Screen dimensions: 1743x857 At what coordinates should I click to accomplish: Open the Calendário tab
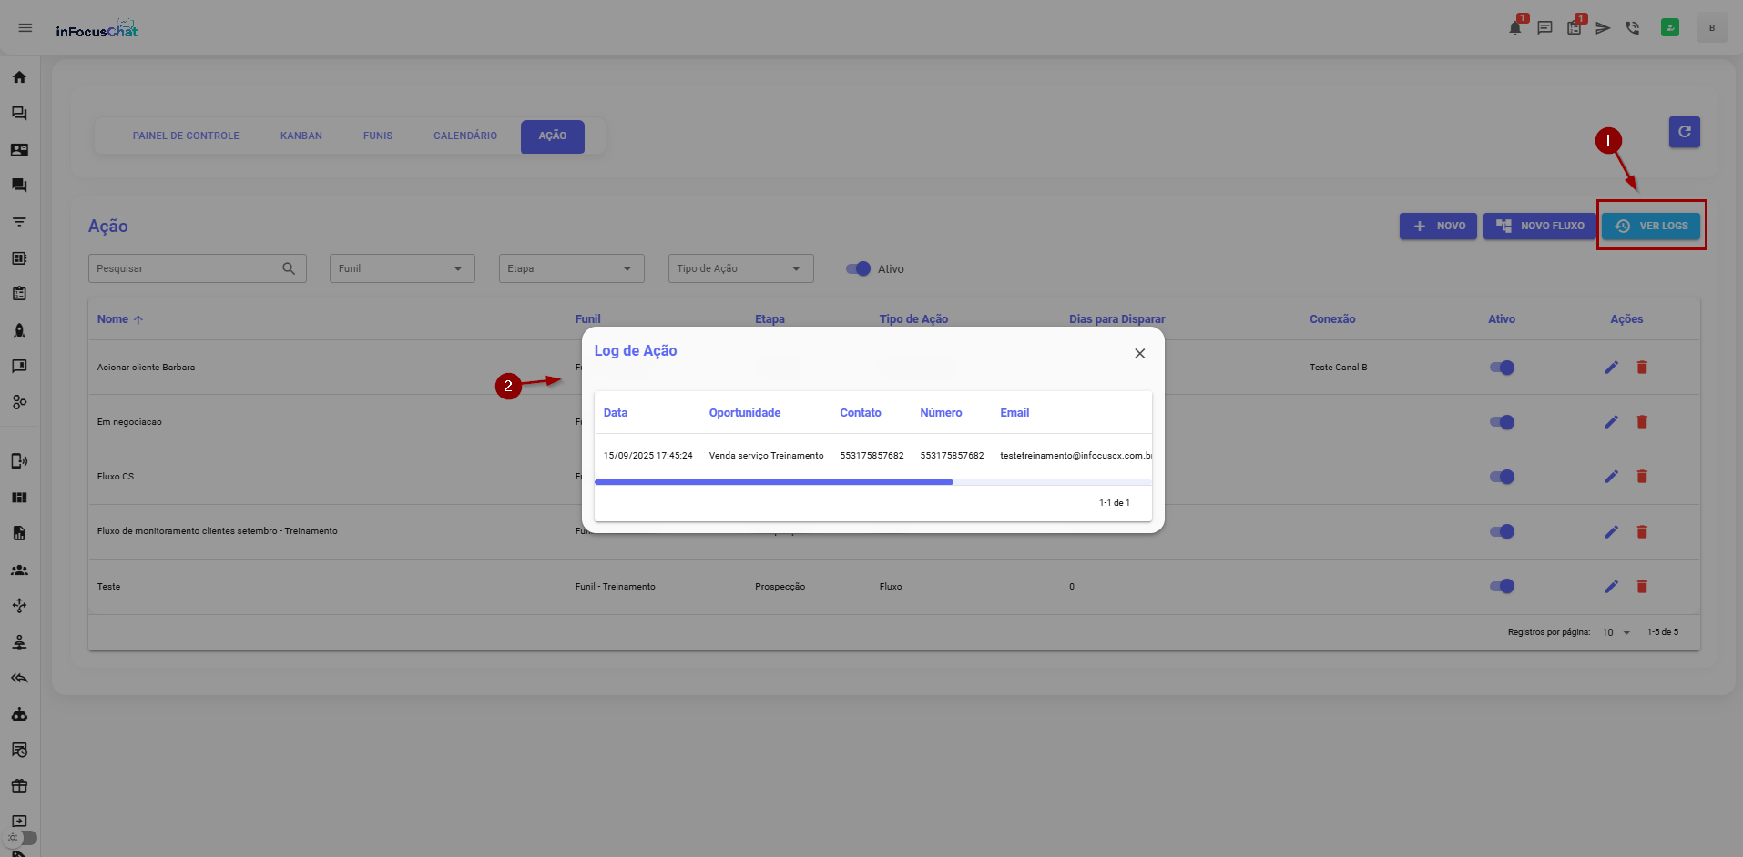pyautogui.click(x=464, y=136)
